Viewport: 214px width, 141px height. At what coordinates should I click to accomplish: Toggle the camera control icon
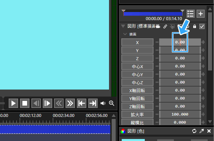(x=158, y=26)
